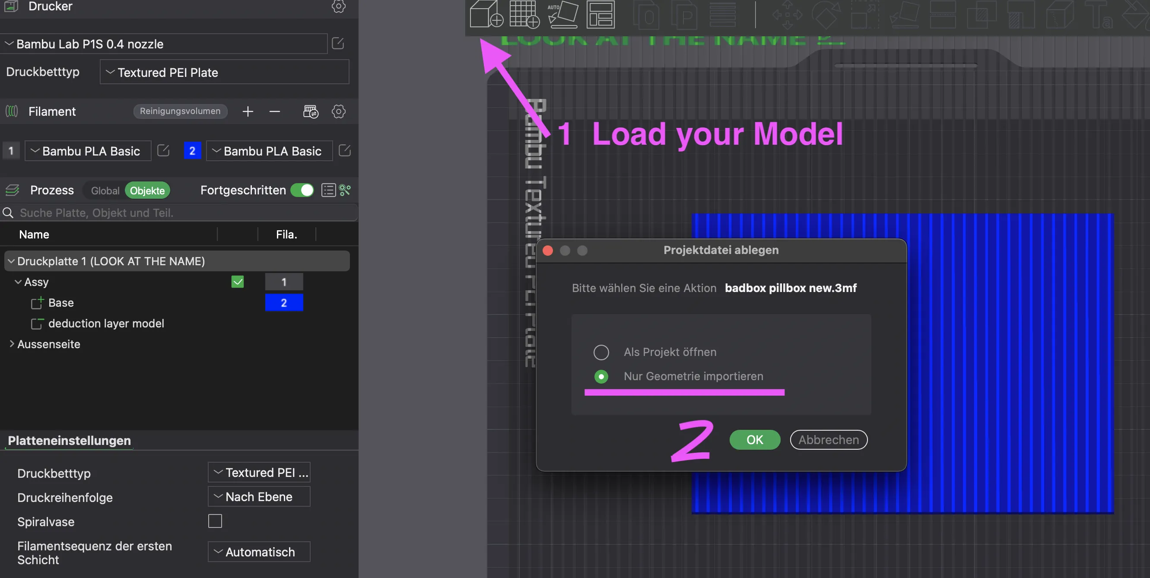The width and height of the screenshot is (1150, 578).
Task: Switch to the Objekte process tab
Action: [147, 191]
